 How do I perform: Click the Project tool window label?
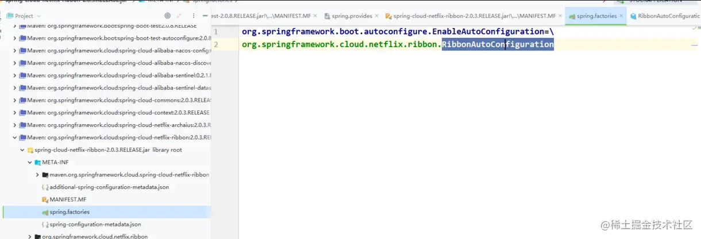24,16
